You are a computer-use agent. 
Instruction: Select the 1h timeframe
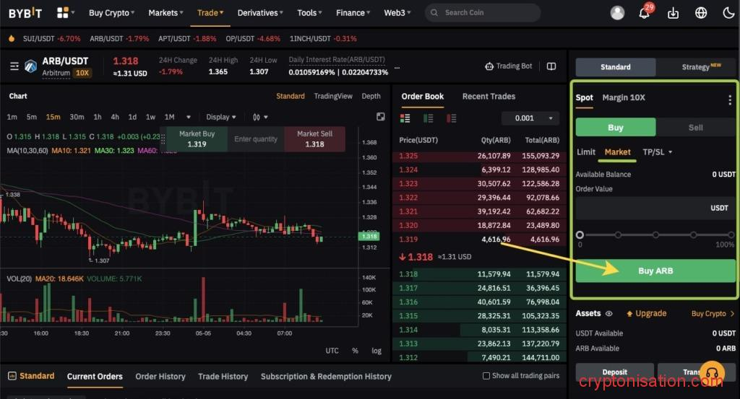click(x=98, y=117)
